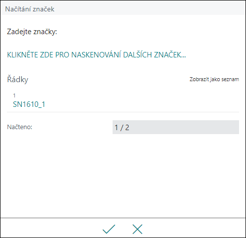Focus the grey loaded-count box
Viewport: 246px width, 238px height.
pyautogui.click(x=176, y=127)
